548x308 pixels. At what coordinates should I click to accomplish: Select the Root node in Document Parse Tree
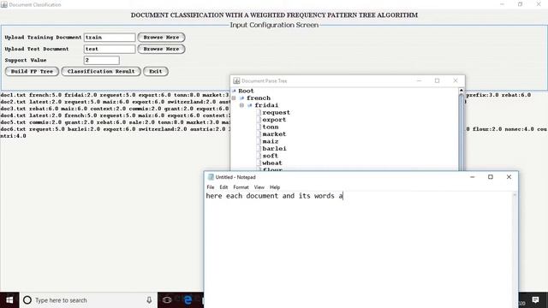246,91
